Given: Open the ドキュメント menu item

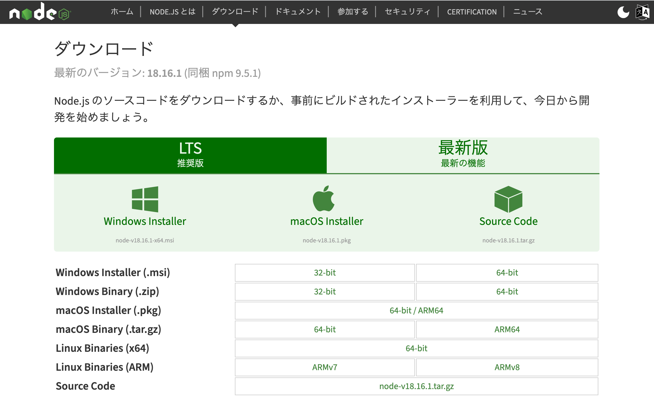Looking at the screenshot, I should tap(298, 12).
